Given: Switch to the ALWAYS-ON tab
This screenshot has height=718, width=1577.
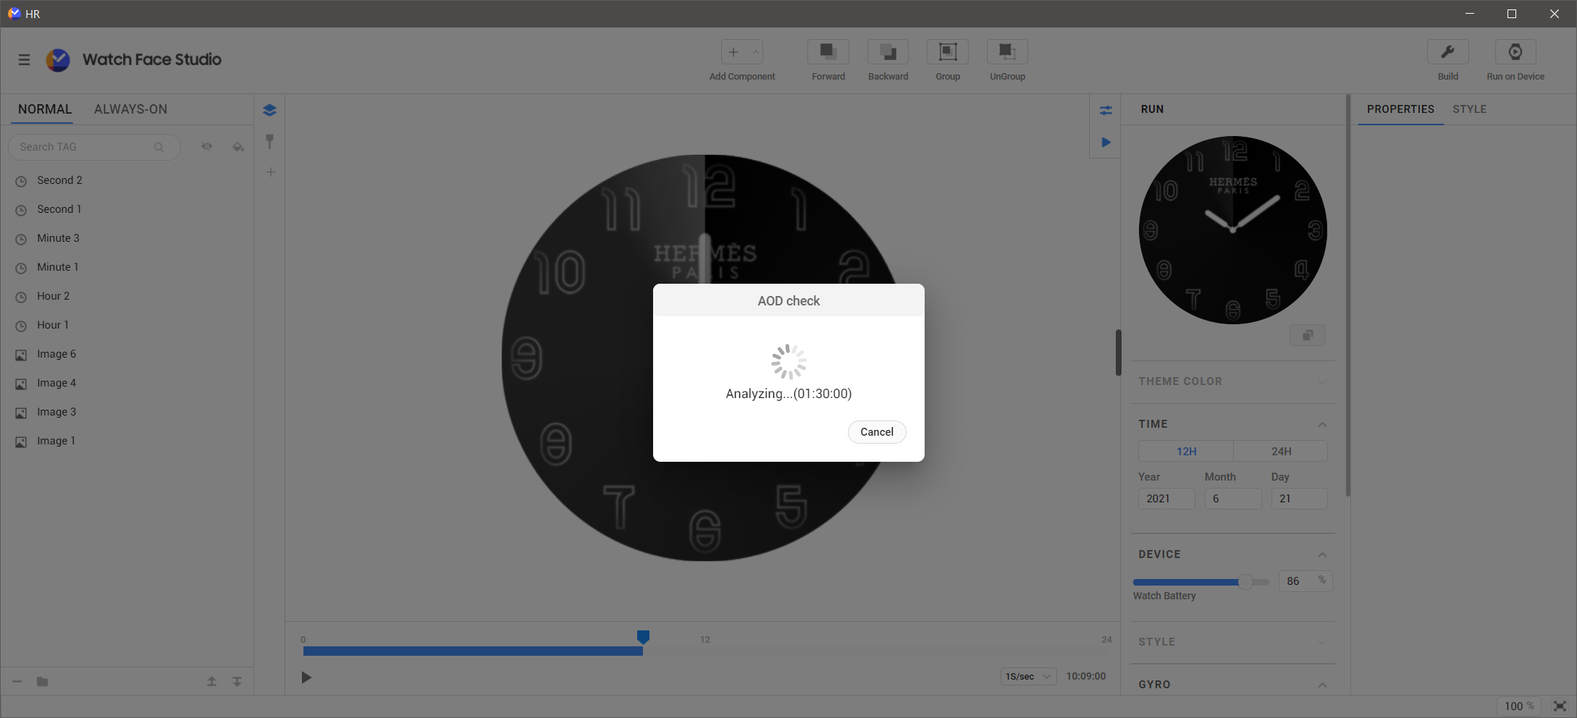Looking at the screenshot, I should tap(130, 109).
